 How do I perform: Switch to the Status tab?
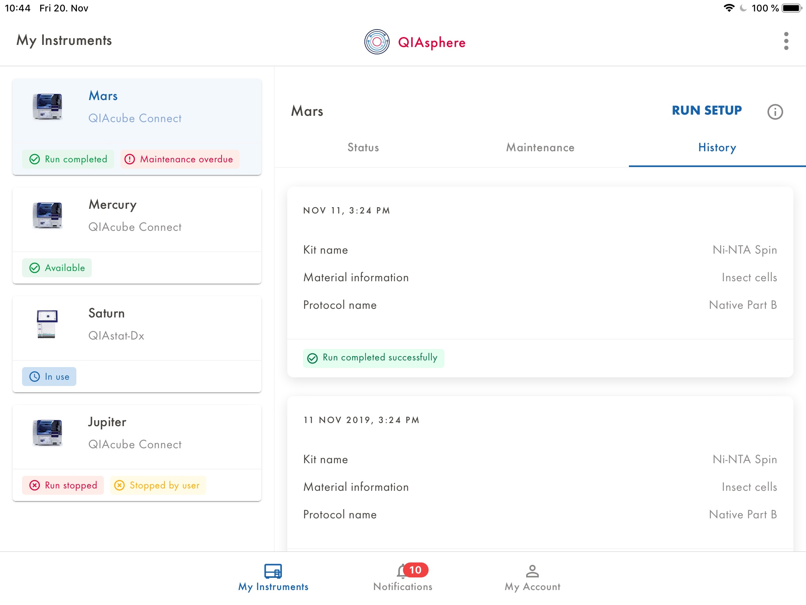tap(363, 147)
